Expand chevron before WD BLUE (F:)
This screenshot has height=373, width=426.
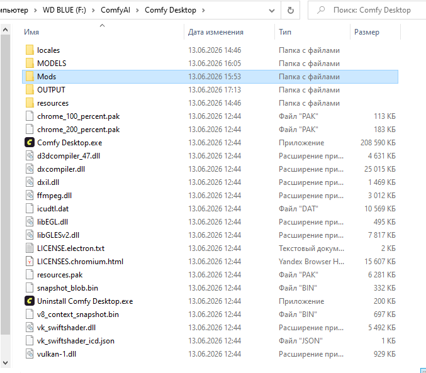point(35,10)
